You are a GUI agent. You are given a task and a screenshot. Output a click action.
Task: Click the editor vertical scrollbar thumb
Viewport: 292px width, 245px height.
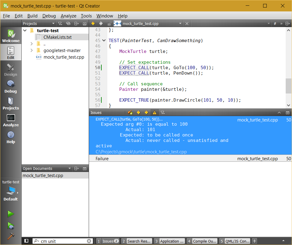(x=288, y=86)
